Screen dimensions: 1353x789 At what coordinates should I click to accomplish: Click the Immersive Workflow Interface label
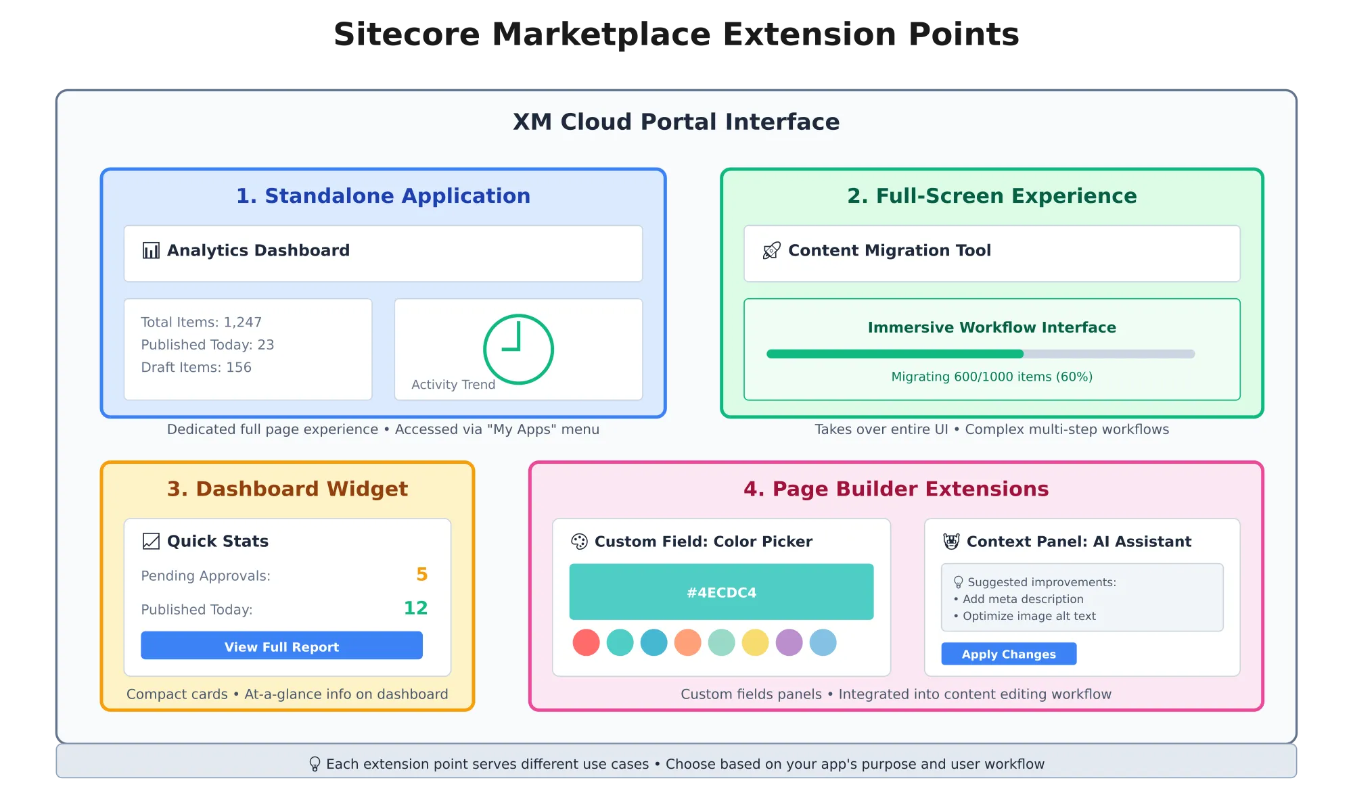tap(992, 328)
